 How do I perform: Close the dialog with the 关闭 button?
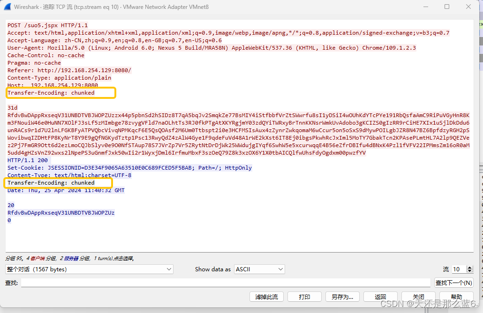[418, 296]
